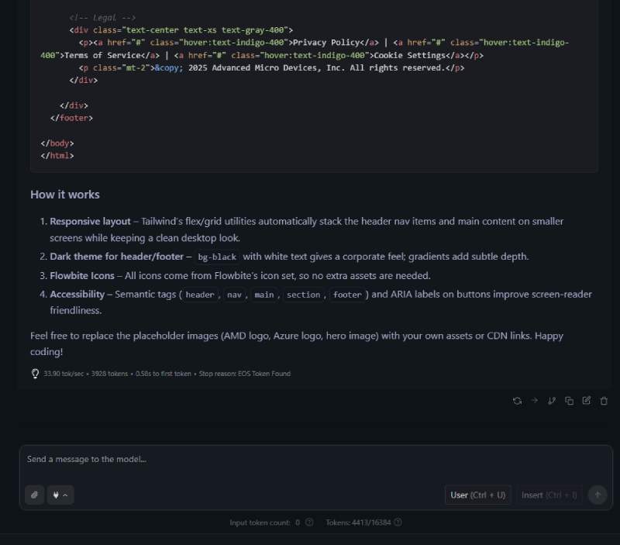Viewport: 620px width, 545px height.
Task: Edit the assistant message
Action: [x=587, y=401]
